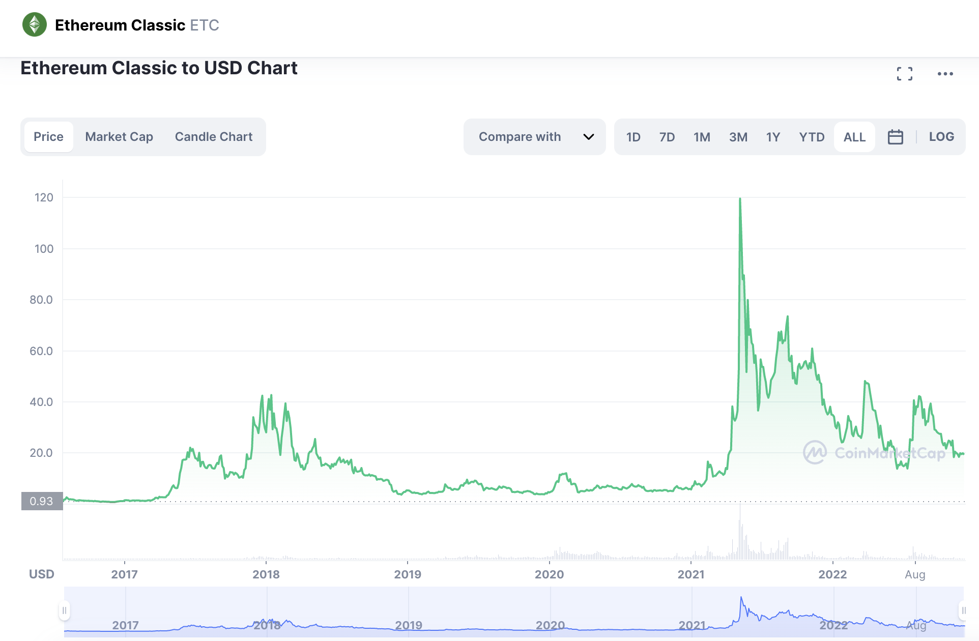Click the 2021 price peak on chart

[740, 199]
